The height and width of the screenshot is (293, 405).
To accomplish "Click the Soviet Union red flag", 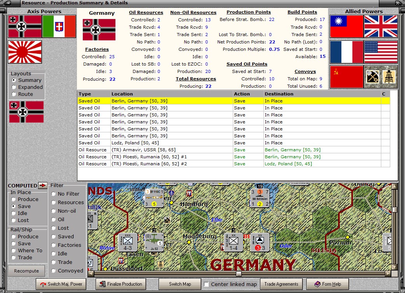I will (x=347, y=77).
